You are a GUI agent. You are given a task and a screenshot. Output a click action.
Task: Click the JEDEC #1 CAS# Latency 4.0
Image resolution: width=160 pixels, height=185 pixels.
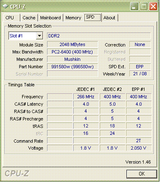(x=86, y=104)
